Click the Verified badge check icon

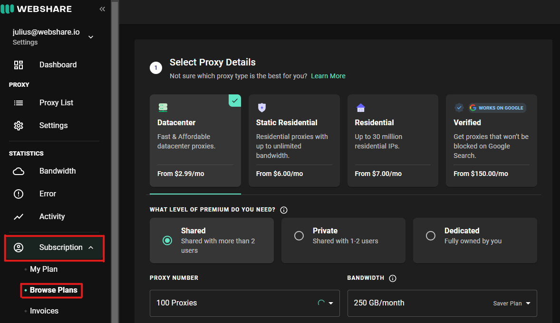[459, 107]
